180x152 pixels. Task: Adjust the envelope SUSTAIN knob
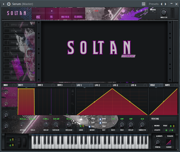pos(56,125)
